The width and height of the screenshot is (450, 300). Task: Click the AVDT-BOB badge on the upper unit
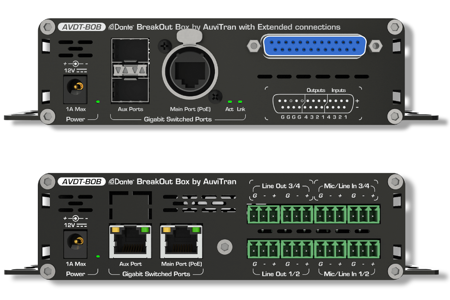[82, 27]
